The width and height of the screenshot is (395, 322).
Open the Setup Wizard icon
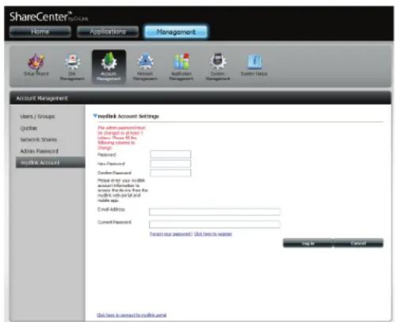[x=36, y=65]
